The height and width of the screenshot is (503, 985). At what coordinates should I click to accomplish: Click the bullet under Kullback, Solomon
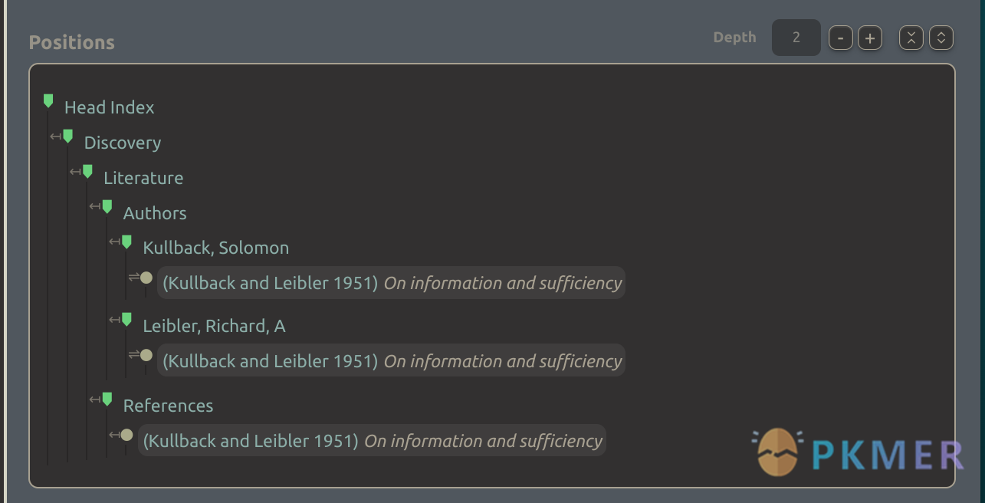pos(146,278)
